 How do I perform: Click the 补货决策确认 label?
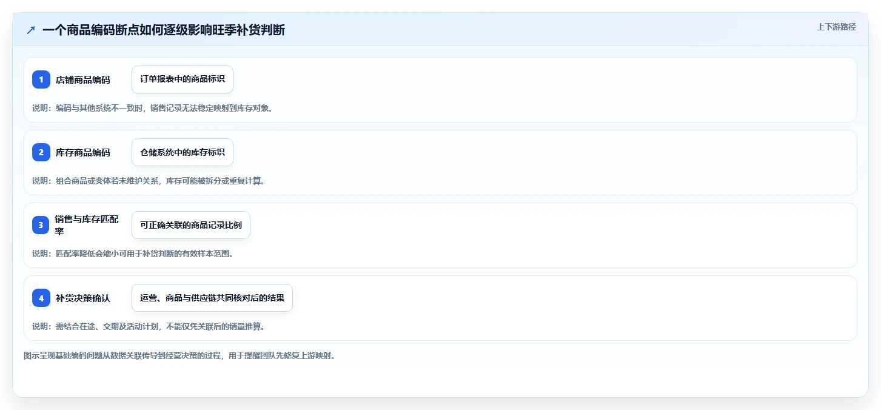pos(83,298)
